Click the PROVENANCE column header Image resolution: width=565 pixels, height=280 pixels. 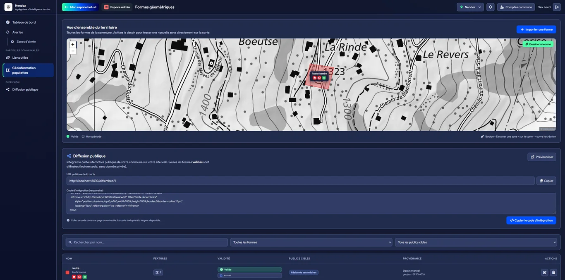tap(412, 258)
